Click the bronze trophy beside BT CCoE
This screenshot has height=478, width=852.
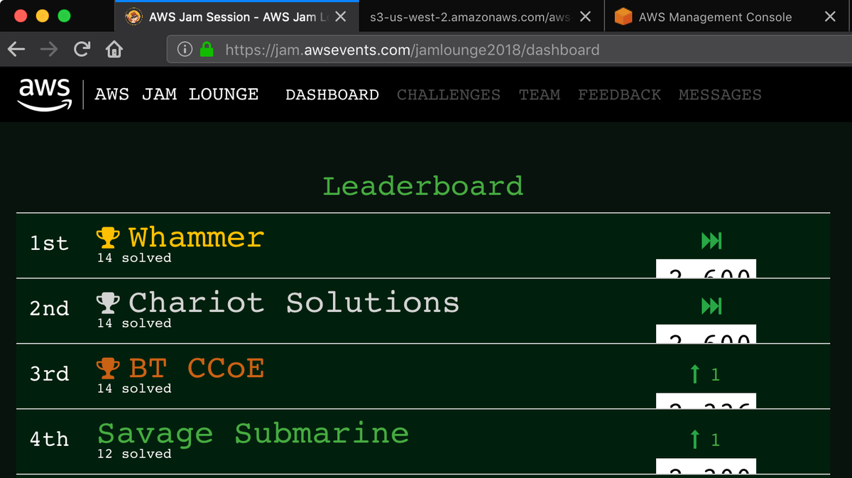(x=108, y=369)
